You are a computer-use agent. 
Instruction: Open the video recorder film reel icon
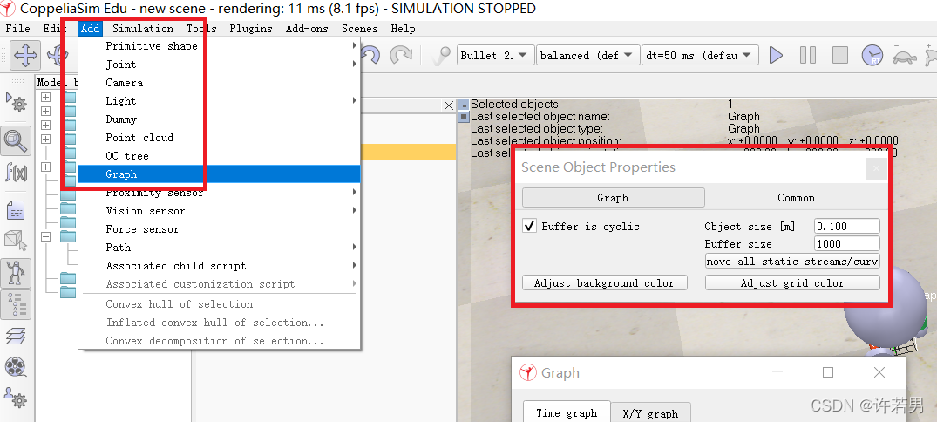[17, 366]
